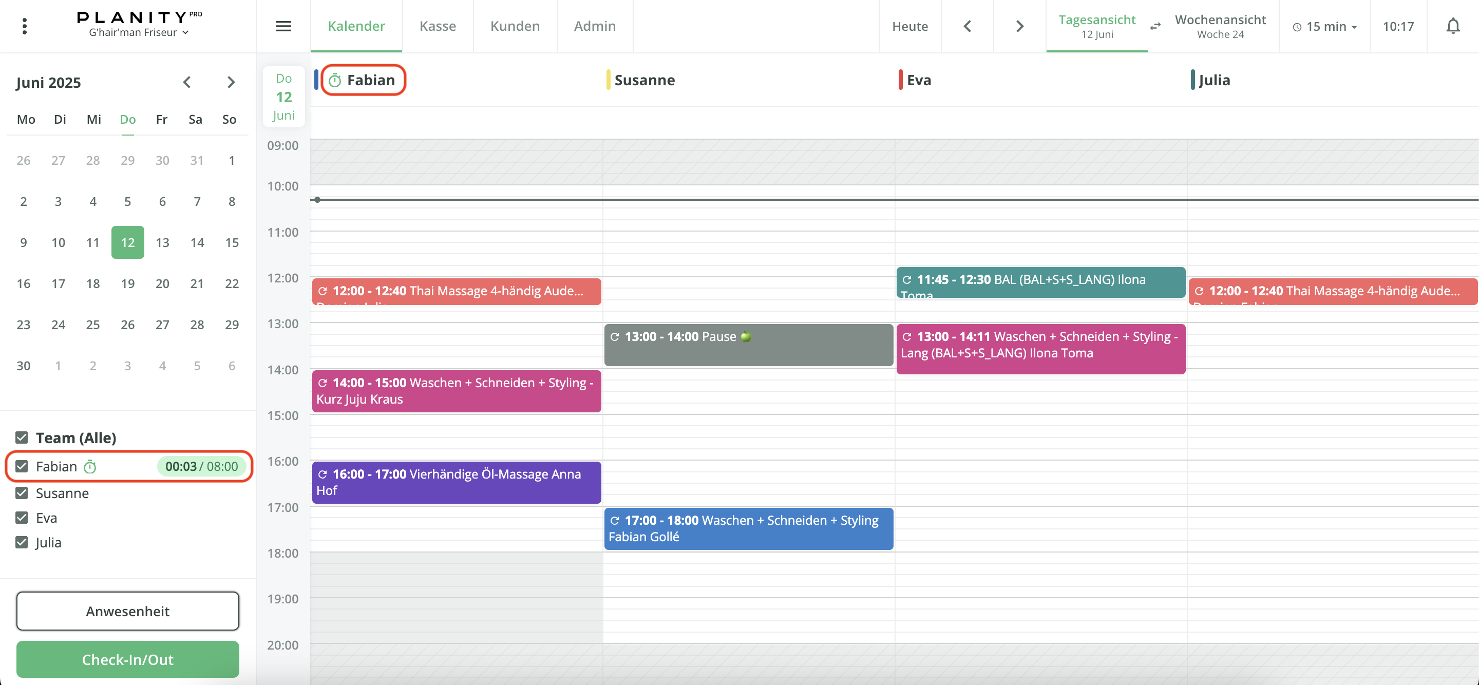1479x685 pixels.
Task: Open the notifications bell icon
Action: (x=1453, y=26)
